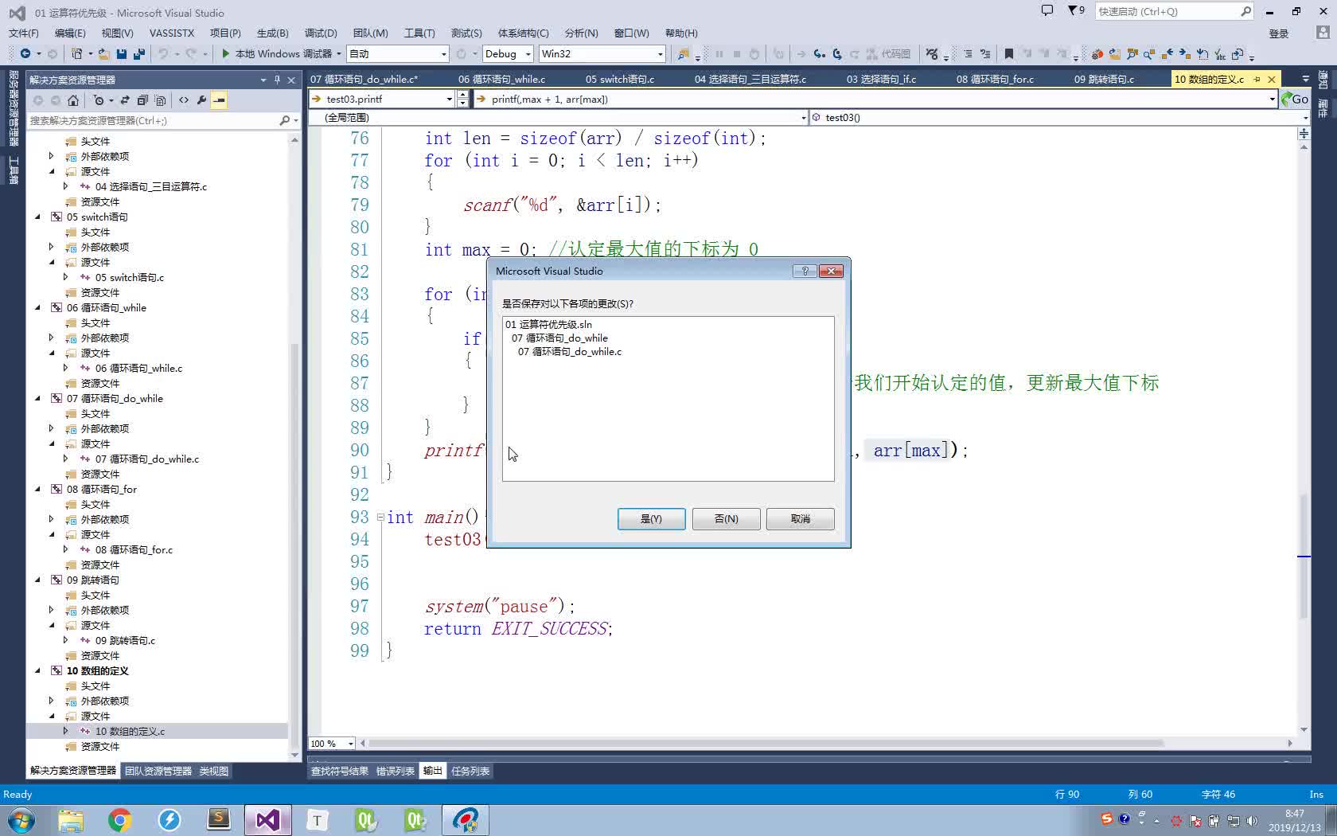Image resolution: width=1337 pixels, height=836 pixels.
Task: Toggle preview selected items in Solution Explorer
Action: [219, 100]
